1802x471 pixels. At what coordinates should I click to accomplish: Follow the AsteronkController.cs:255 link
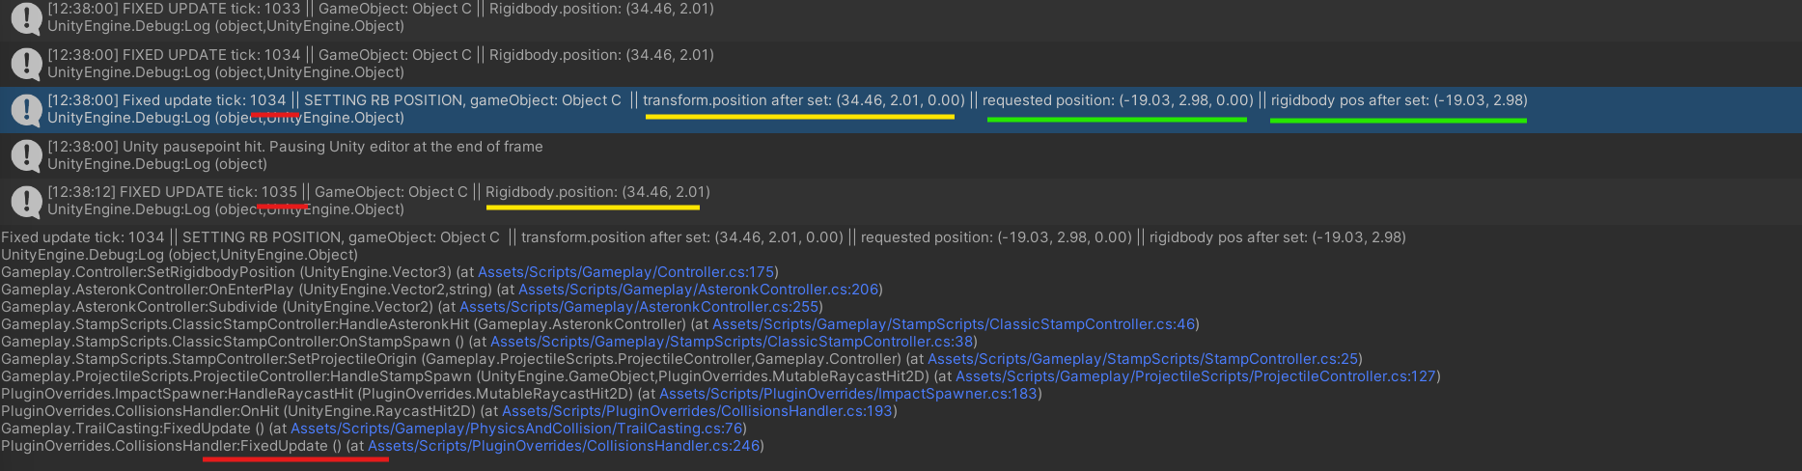click(638, 307)
